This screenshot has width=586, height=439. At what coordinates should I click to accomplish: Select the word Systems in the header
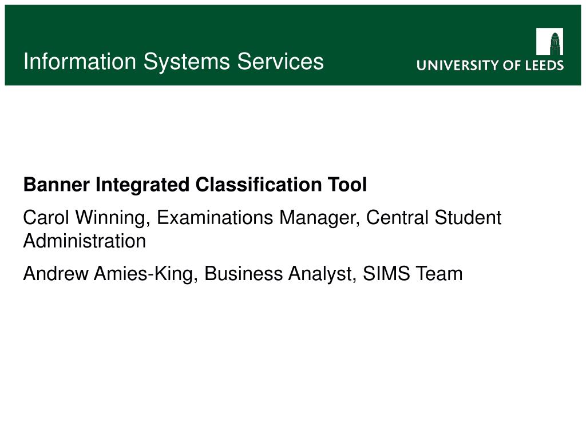(187, 62)
